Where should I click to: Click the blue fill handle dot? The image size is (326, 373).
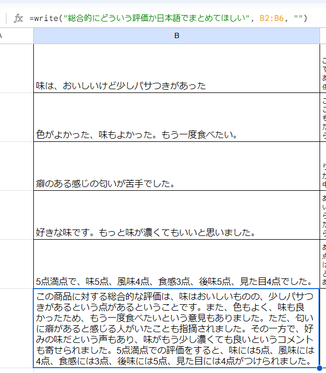point(320,368)
